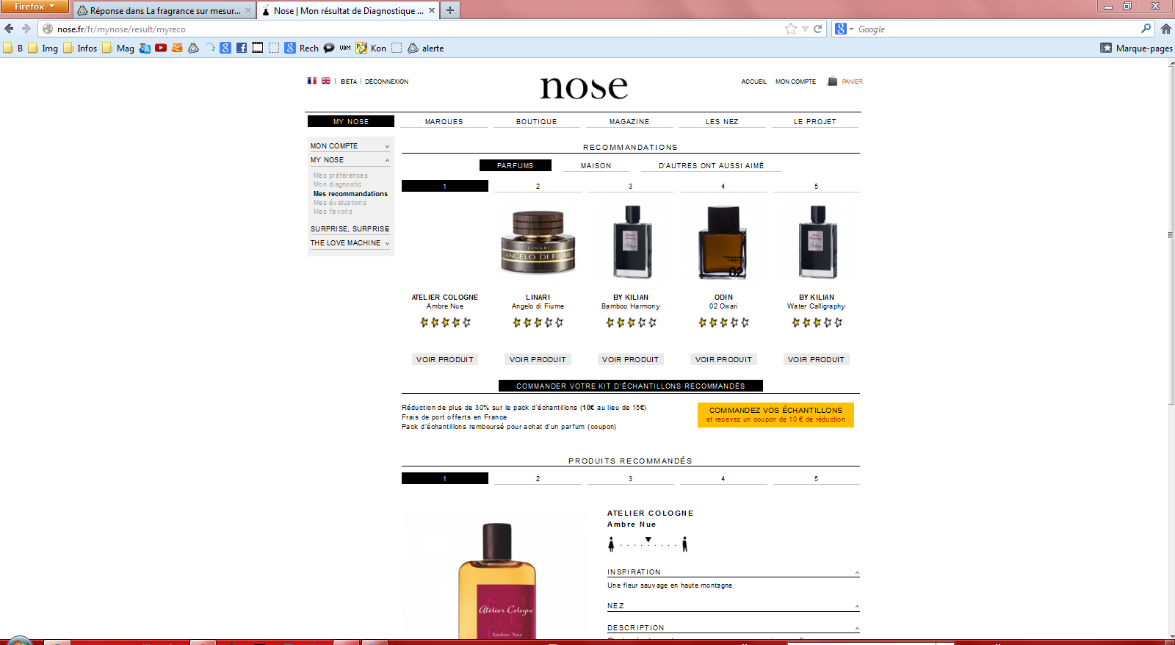Viewport: 1175px width, 645px height.
Task: Switch site language with the UK flag
Action: click(x=325, y=81)
